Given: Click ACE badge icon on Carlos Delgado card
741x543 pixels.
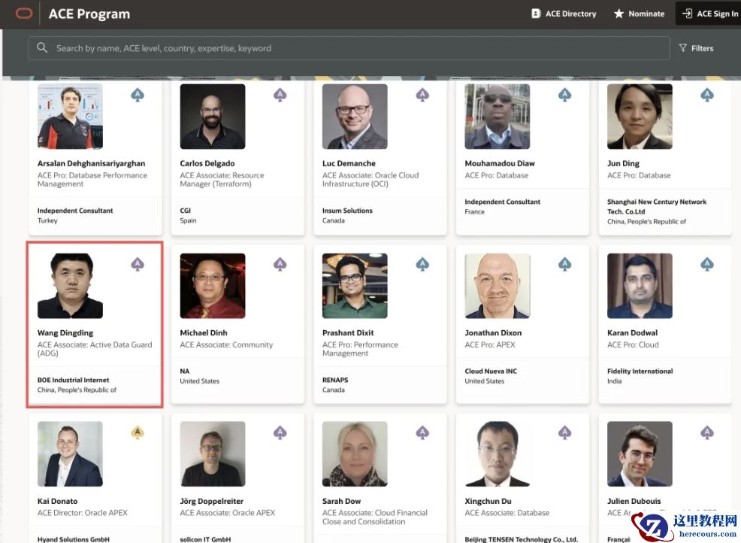Looking at the screenshot, I should coord(280,96).
